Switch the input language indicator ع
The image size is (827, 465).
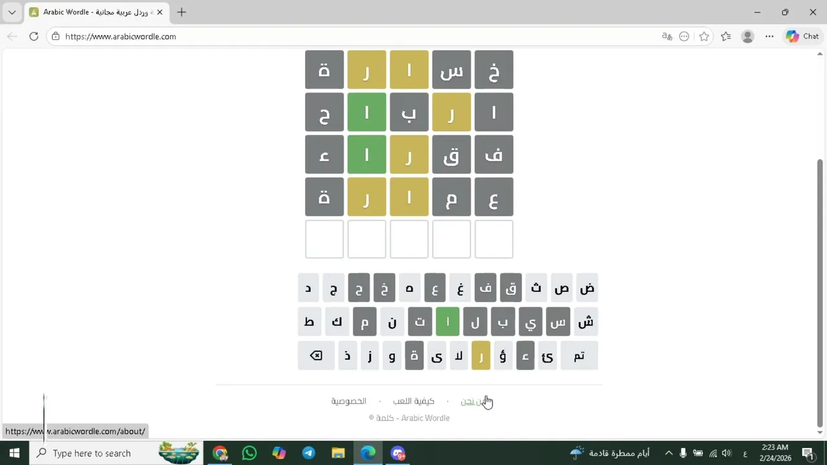click(745, 453)
